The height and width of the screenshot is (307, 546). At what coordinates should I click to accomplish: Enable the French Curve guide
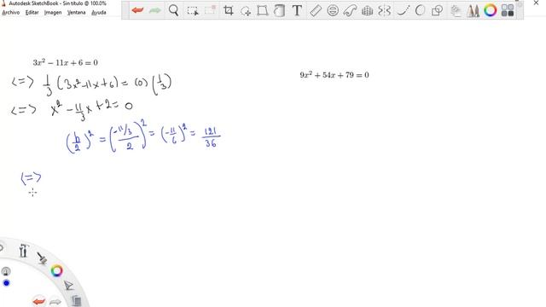click(x=350, y=11)
